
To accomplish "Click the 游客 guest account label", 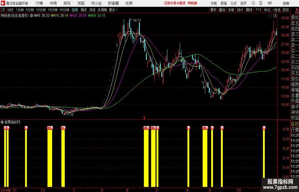I will (286, 3).
